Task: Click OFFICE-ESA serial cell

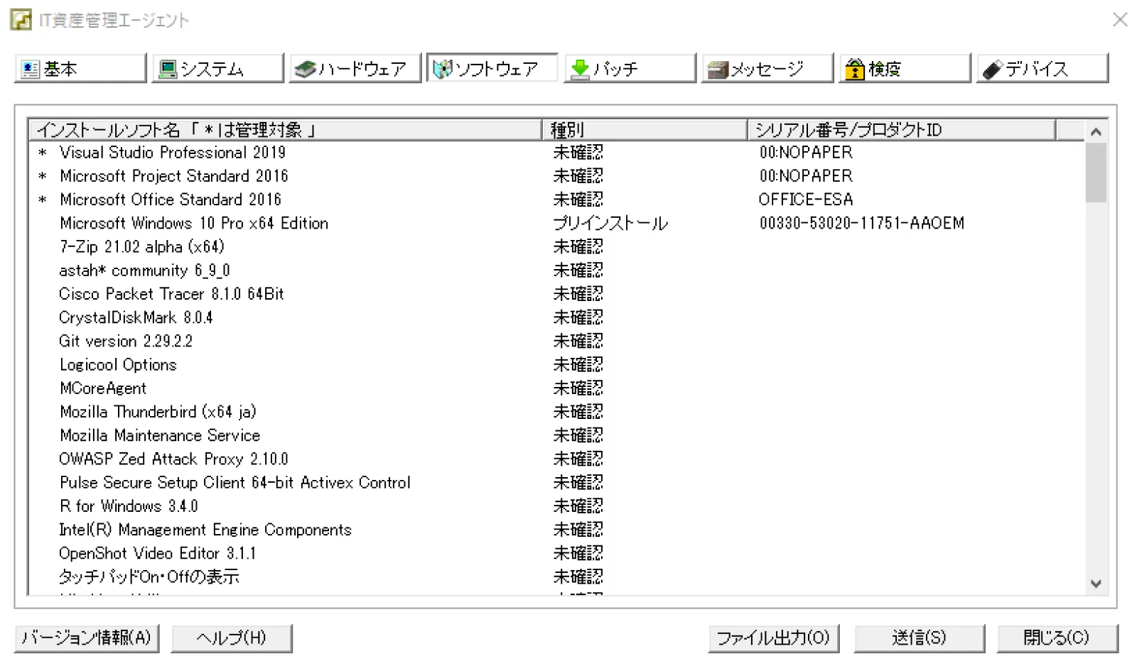Action: 806,200
